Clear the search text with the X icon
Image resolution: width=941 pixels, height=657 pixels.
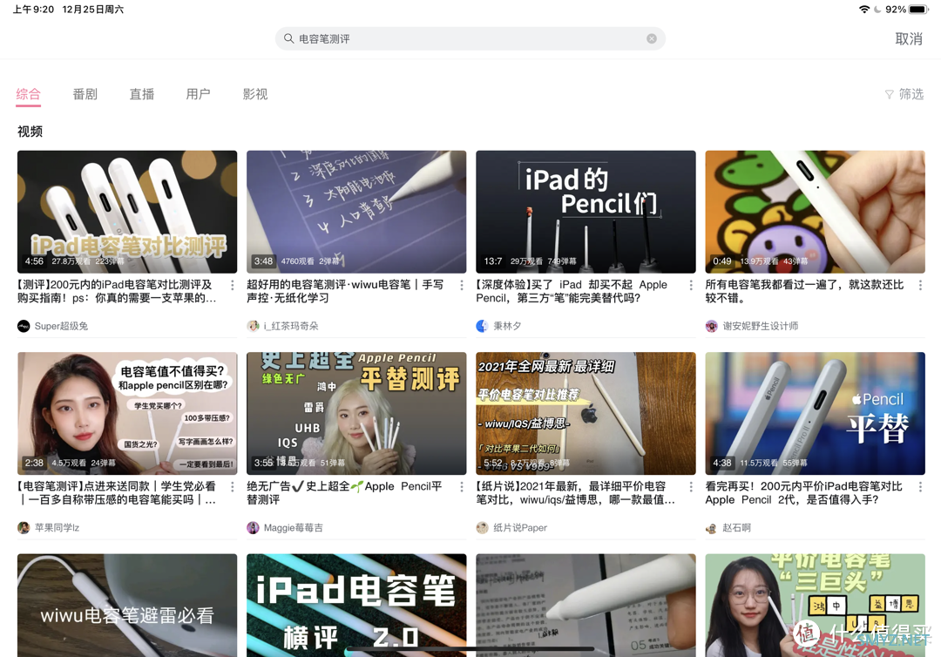[651, 38]
